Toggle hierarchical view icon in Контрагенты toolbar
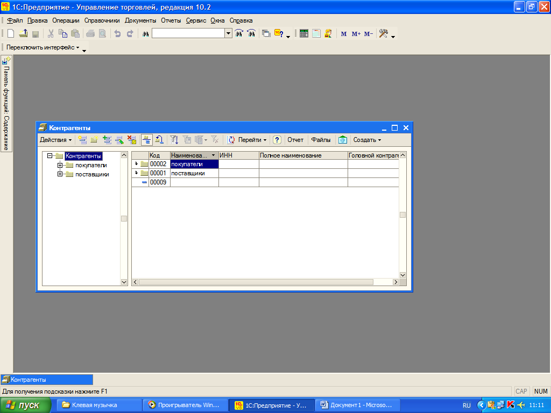Screen dimensions: 551x413 click(x=147, y=140)
